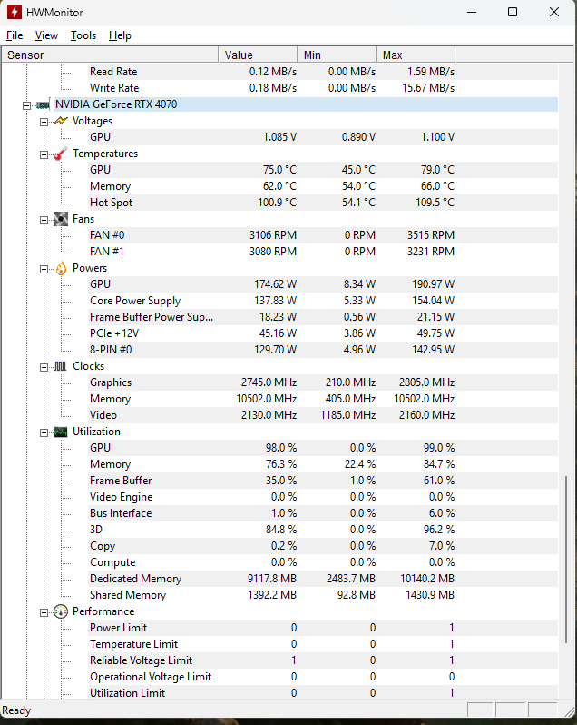
Task: Open the Tools menu
Action: click(x=83, y=35)
